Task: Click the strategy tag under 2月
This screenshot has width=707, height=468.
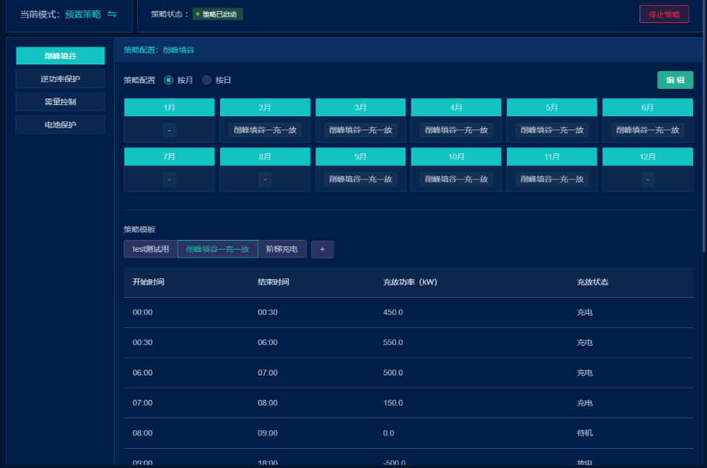Action: (265, 130)
